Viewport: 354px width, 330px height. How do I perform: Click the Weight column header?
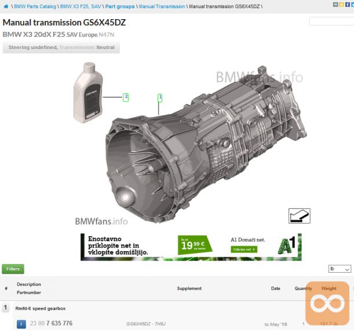click(329, 288)
